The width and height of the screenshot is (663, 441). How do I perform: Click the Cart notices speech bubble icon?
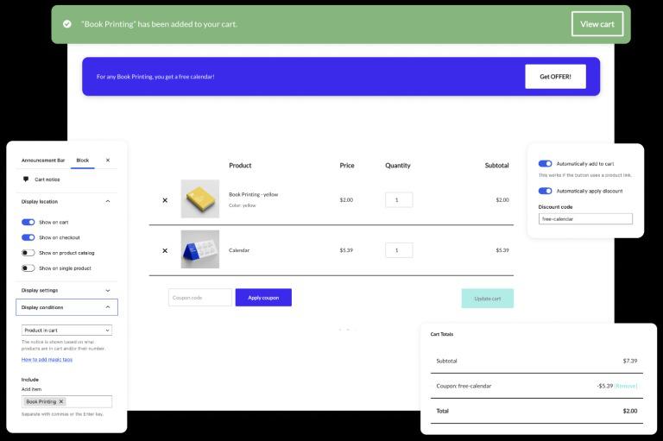click(x=26, y=180)
